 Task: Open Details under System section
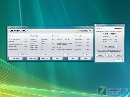coord(67,54)
